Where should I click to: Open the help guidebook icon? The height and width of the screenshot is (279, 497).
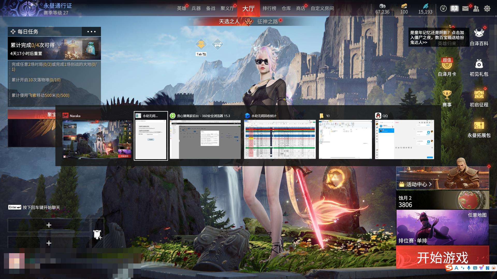click(454, 9)
